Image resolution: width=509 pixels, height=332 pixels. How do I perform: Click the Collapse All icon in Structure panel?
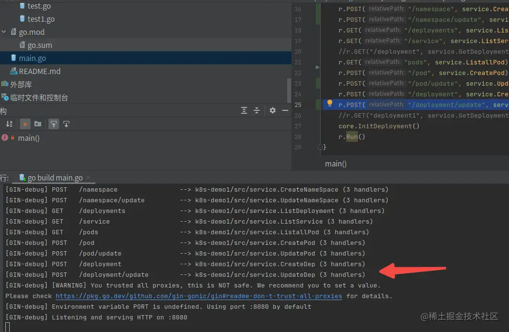pos(257,111)
